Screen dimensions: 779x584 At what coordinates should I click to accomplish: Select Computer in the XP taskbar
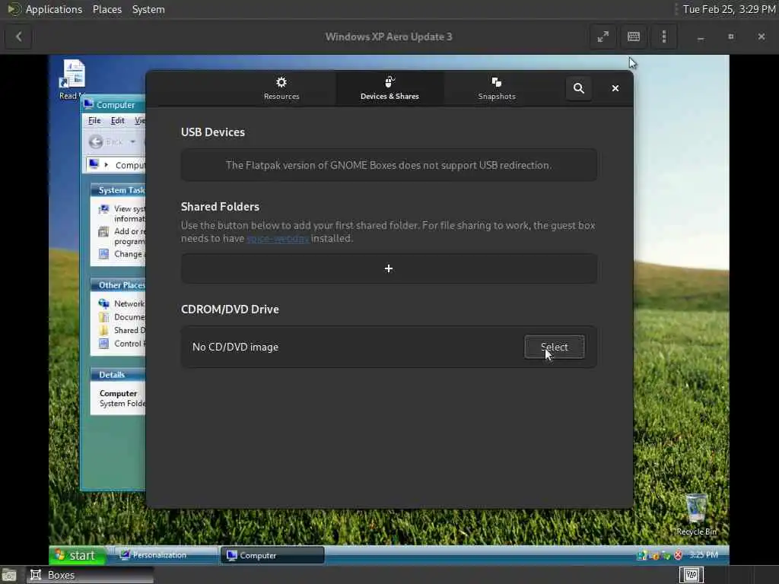[272, 555]
